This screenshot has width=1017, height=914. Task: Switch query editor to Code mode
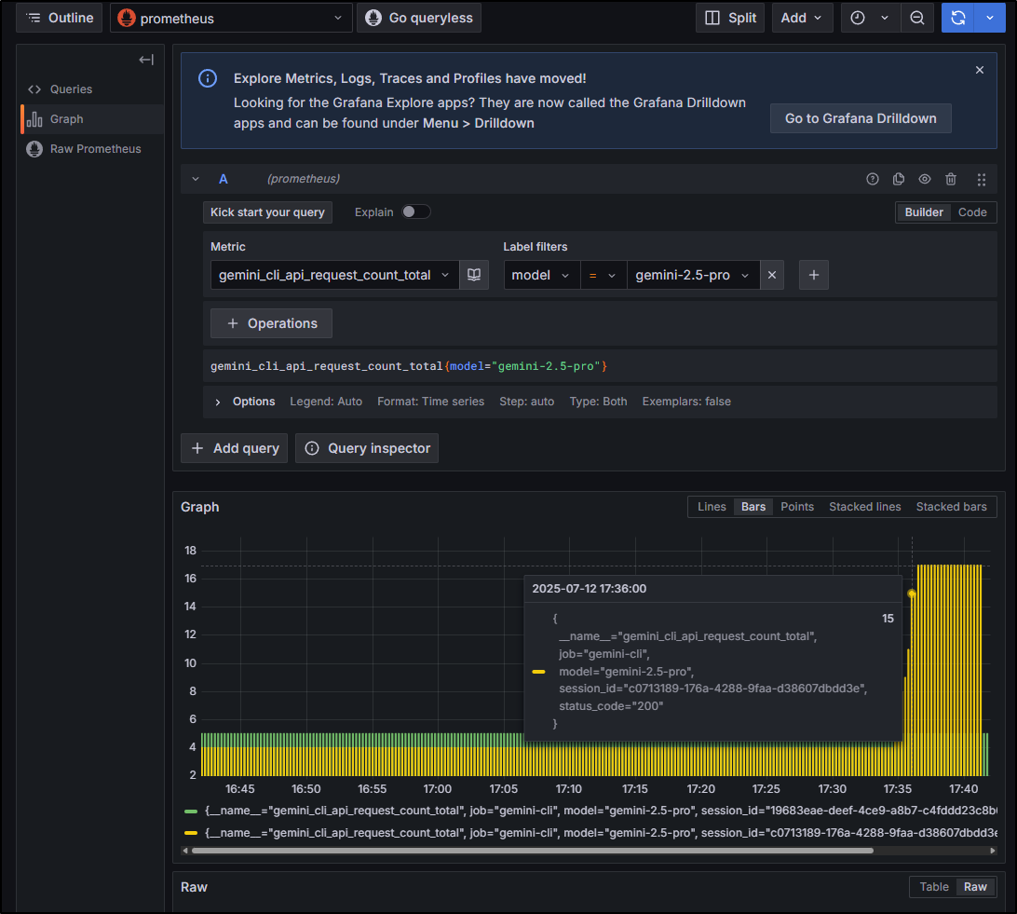[x=972, y=212]
